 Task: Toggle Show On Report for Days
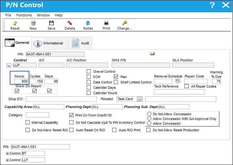tap(49, 91)
